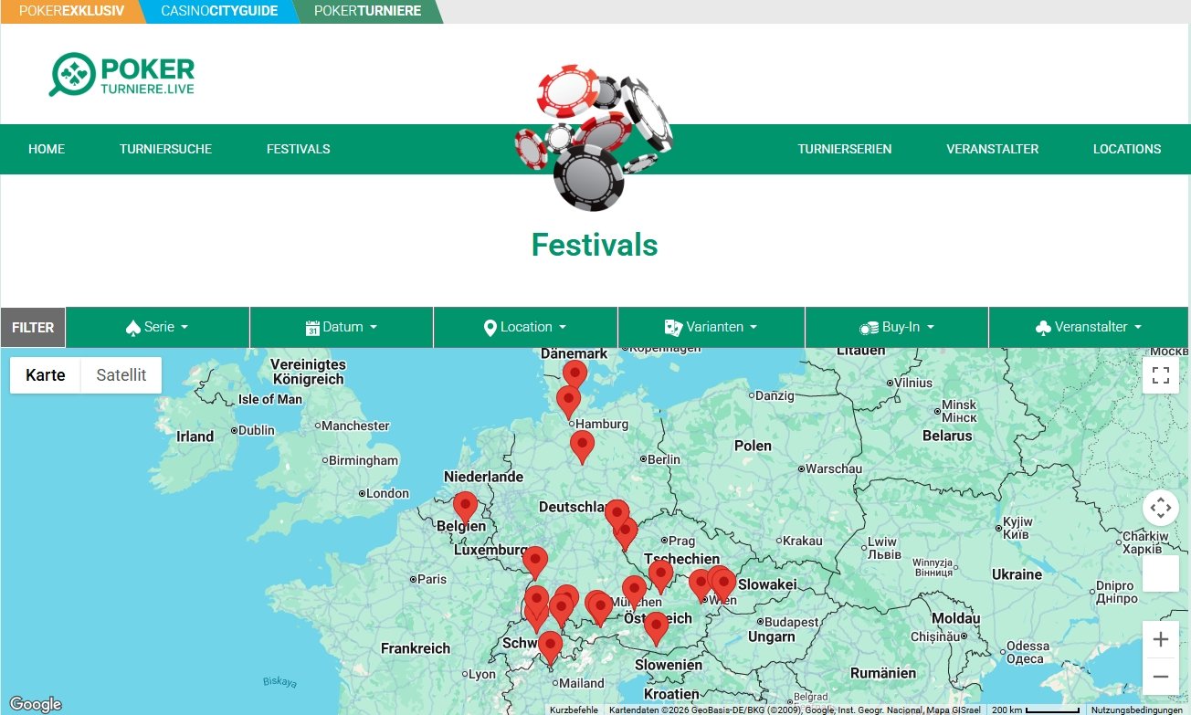
Task: Open the POKEREXKLUSIV top tab
Action: (71, 11)
